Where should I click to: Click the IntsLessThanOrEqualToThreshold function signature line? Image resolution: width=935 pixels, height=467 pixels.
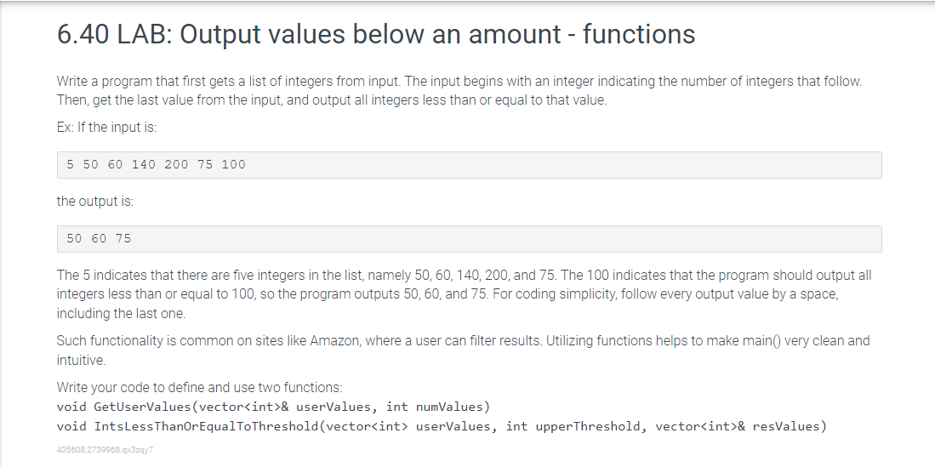tap(442, 426)
